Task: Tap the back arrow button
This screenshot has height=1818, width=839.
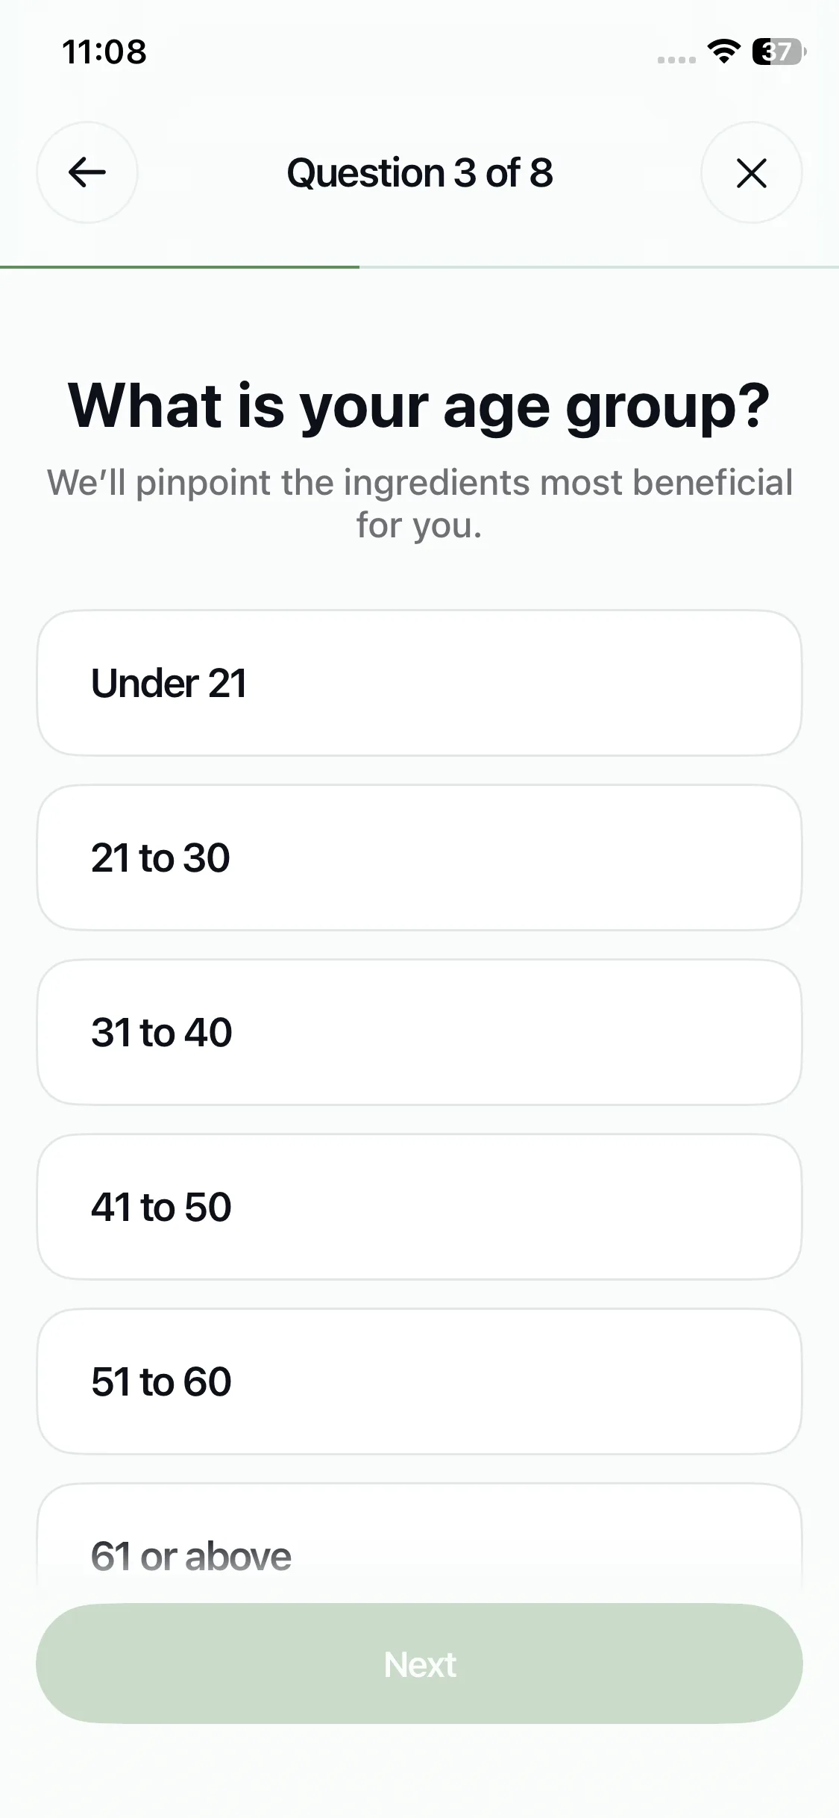Action: pyautogui.click(x=87, y=172)
